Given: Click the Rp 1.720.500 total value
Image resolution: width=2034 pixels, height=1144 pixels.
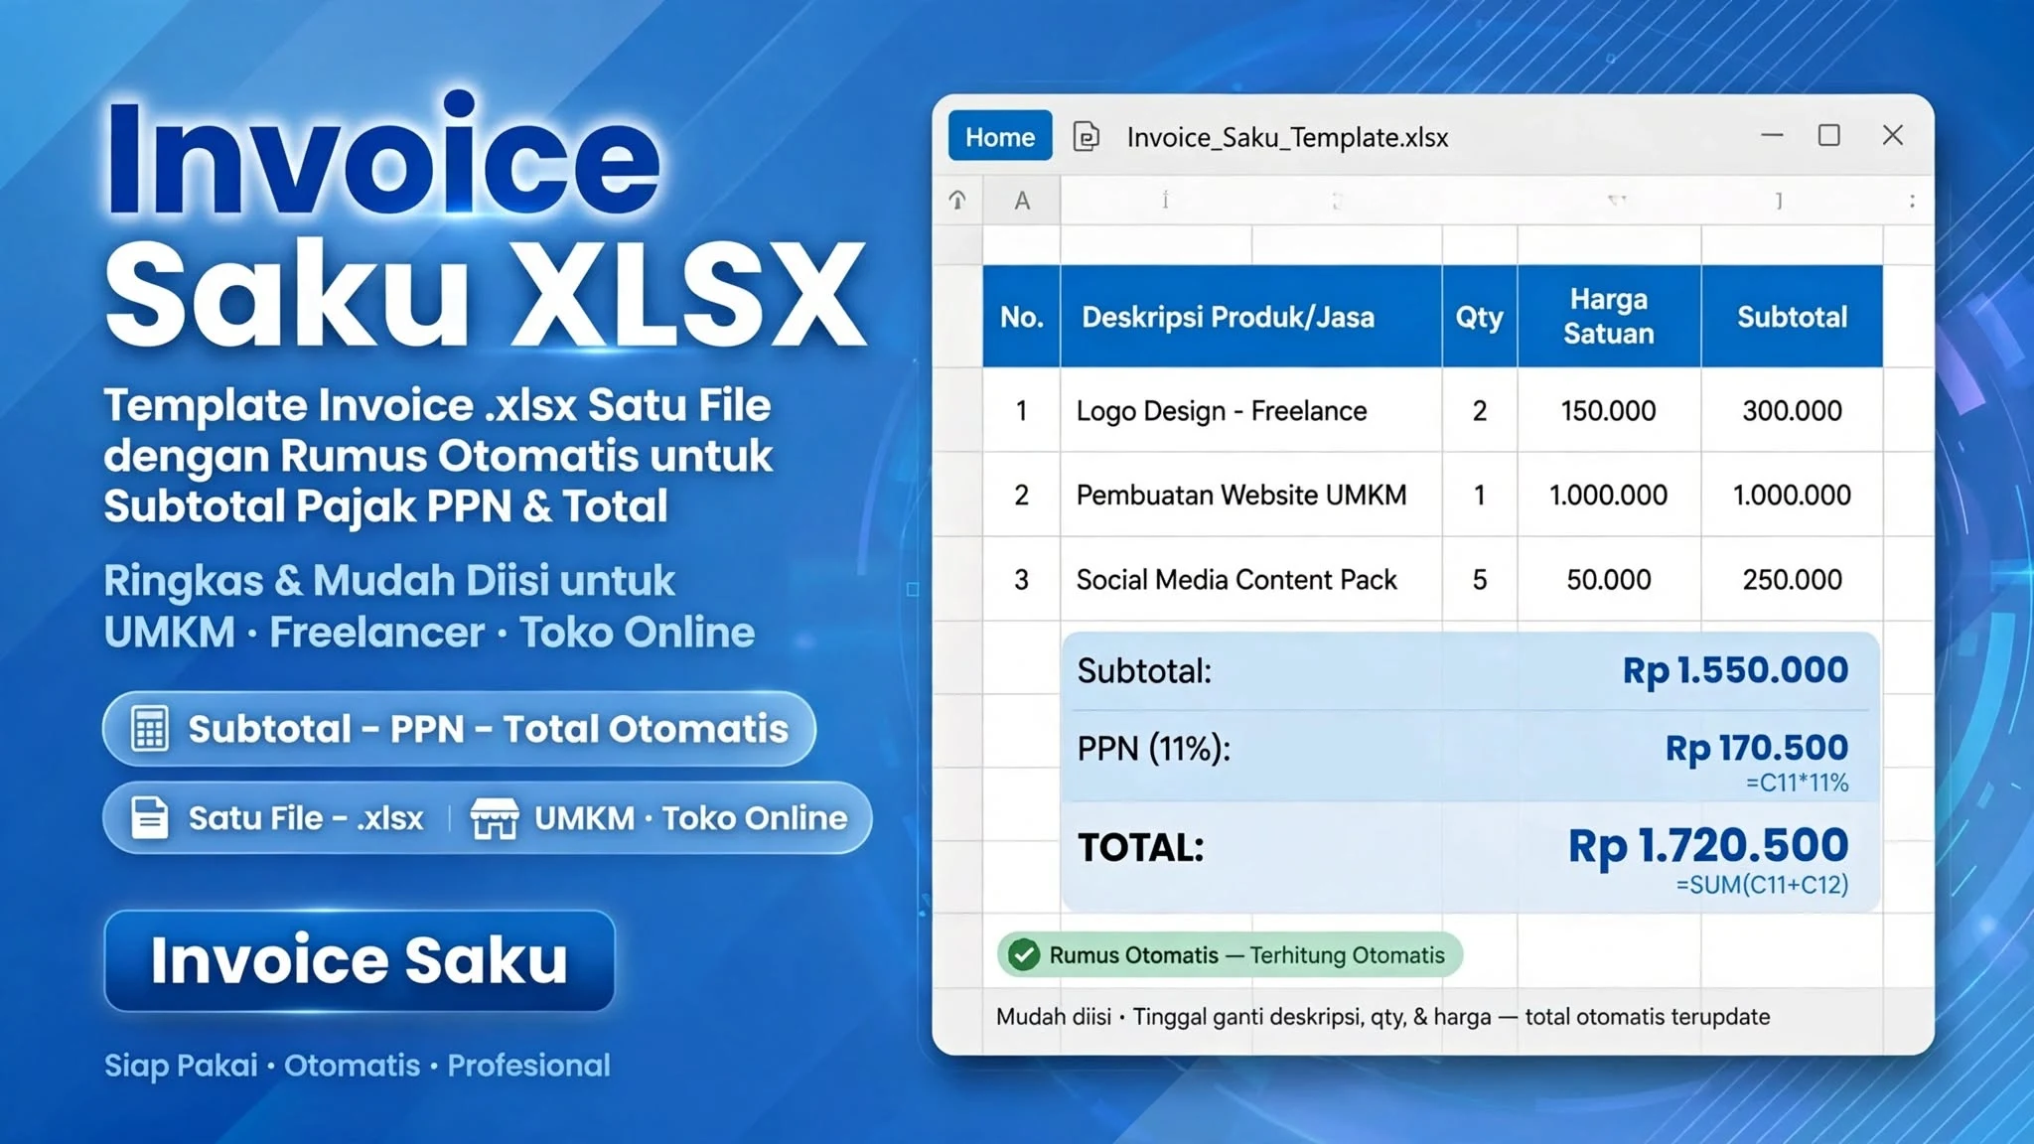Looking at the screenshot, I should click(x=1707, y=845).
